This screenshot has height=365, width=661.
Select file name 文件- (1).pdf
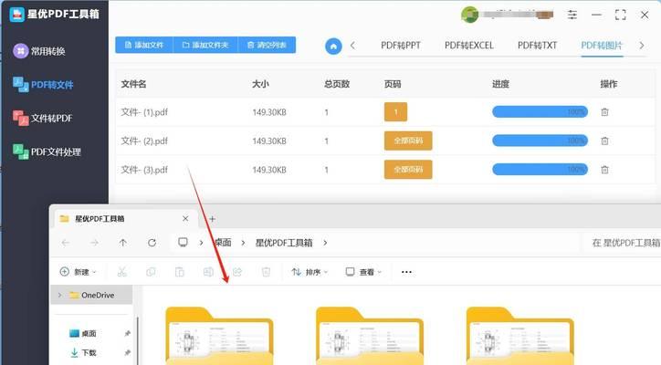point(144,112)
